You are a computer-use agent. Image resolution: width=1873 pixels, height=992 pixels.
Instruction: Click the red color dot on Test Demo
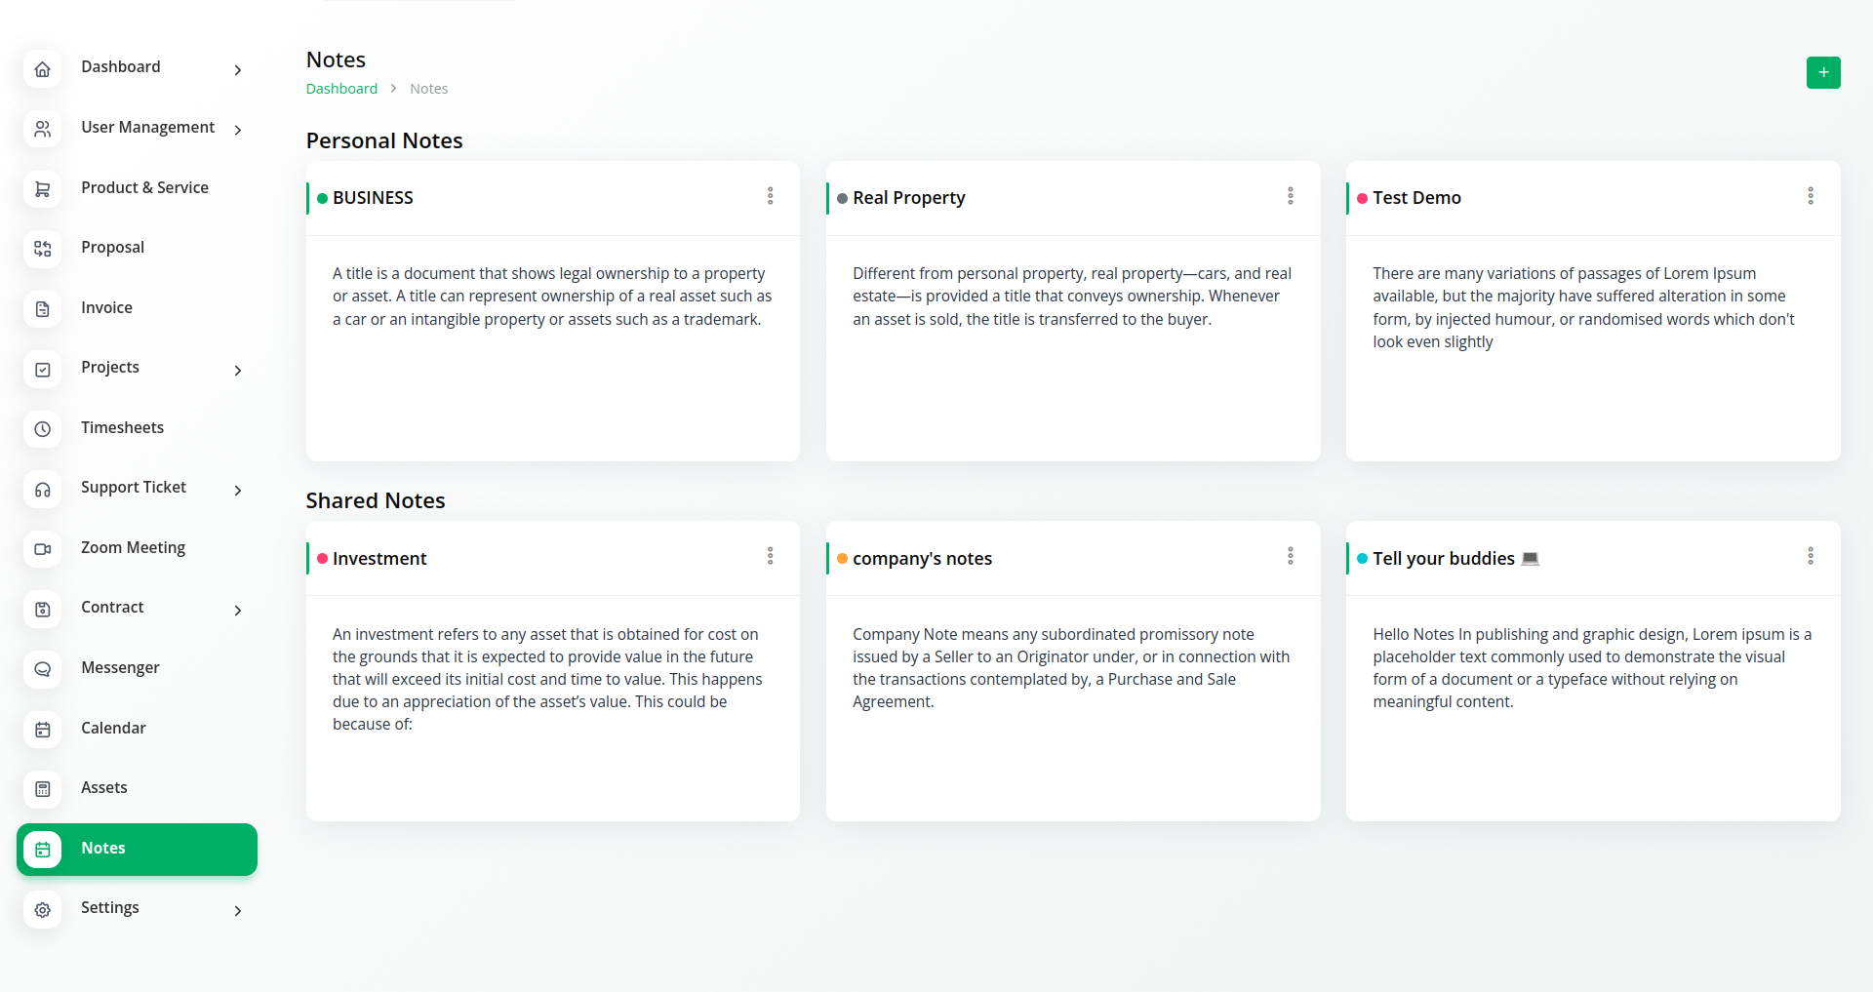1362,199
